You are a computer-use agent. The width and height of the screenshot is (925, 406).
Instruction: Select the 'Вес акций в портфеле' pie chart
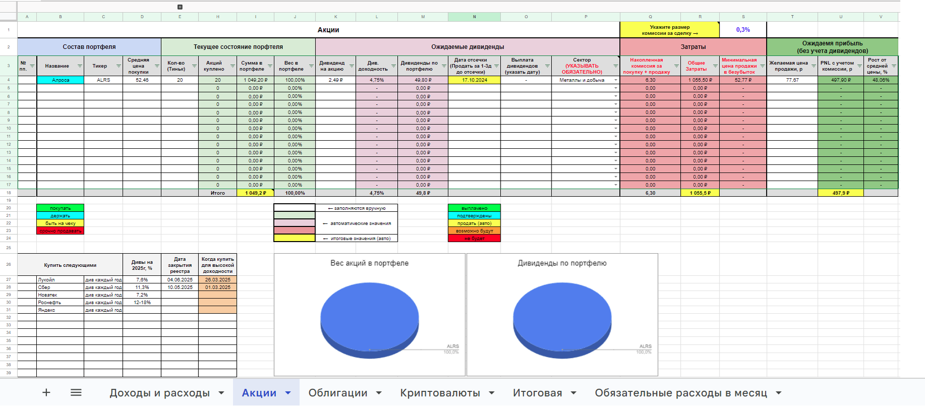click(369, 315)
